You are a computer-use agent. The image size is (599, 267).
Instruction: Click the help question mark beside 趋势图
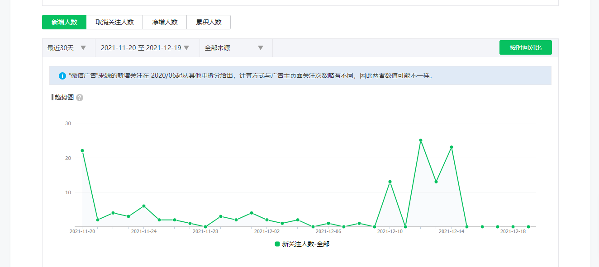click(x=80, y=98)
